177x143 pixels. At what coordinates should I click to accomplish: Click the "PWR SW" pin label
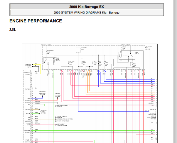pyautogui.click(x=28, y=89)
